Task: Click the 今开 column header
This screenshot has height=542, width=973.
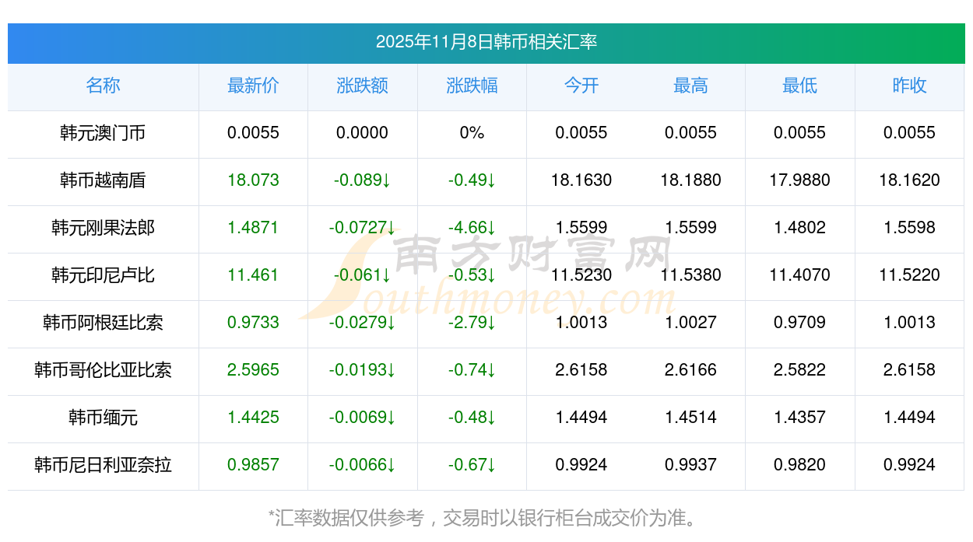Action: click(581, 86)
